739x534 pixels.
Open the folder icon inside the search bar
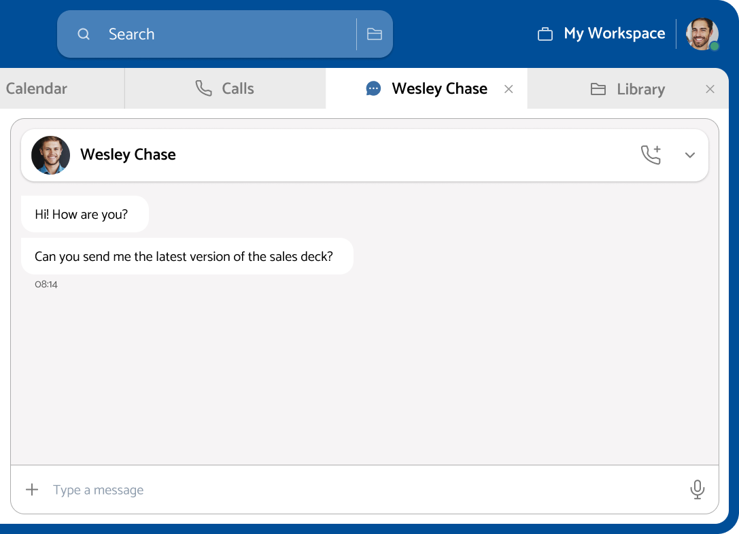click(375, 35)
